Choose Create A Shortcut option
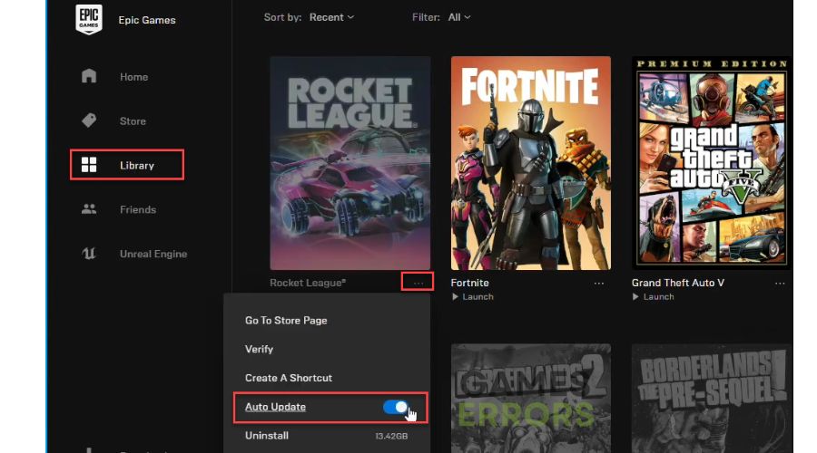Screen dimensions: 817x453 pos(288,378)
